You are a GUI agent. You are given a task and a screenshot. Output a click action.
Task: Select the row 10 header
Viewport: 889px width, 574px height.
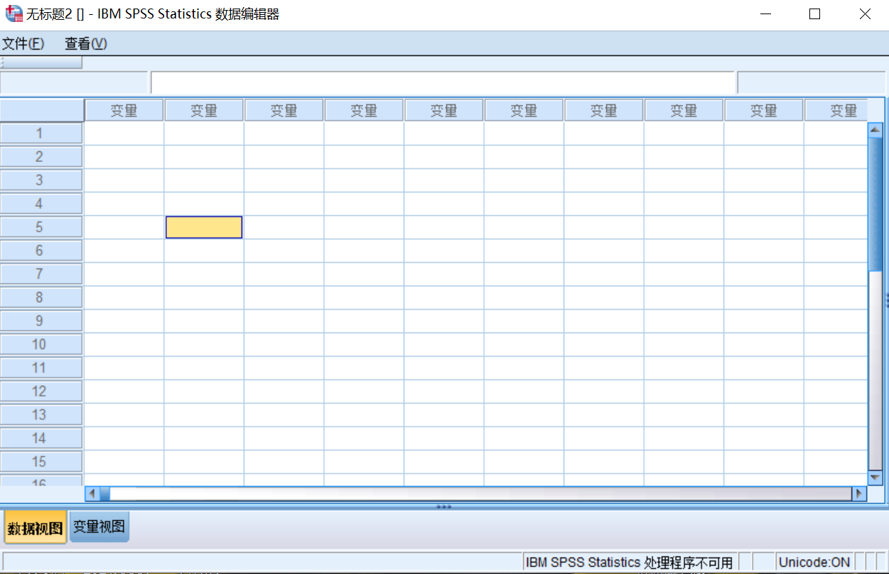tap(41, 344)
